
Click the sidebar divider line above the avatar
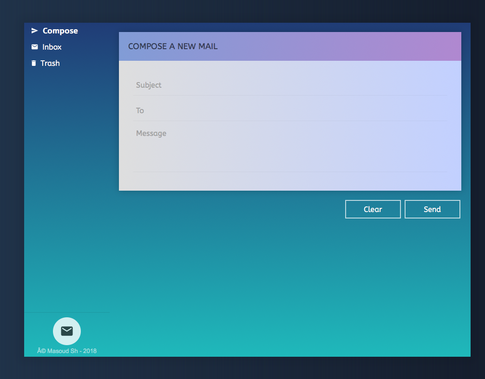tap(67, 313)
